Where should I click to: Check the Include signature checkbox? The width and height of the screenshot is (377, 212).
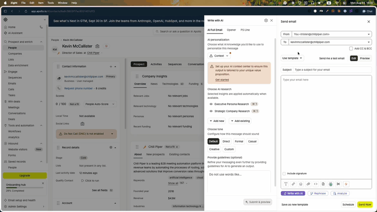[x=284, y=173]
